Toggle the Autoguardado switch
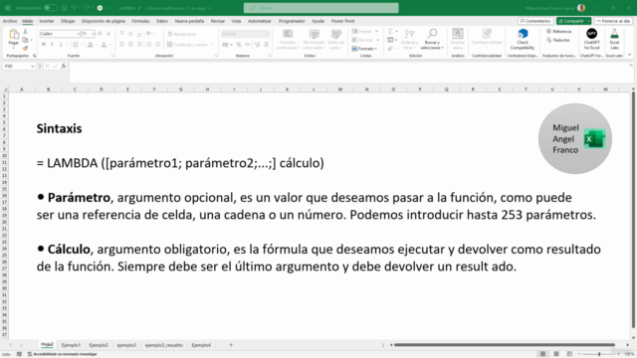The width and height of the screenshot is (637, 358). 51,8
